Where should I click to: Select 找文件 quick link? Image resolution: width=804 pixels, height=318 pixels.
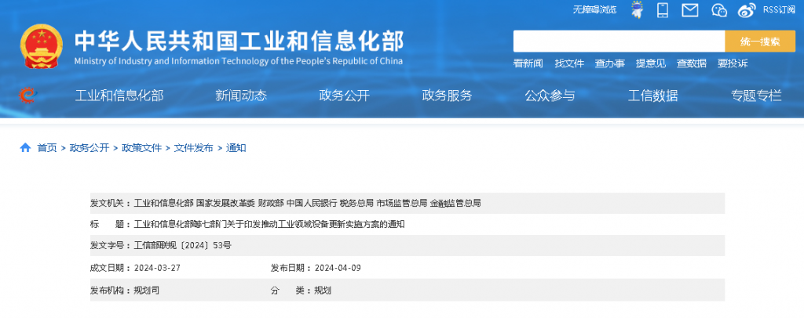(569, 63)
